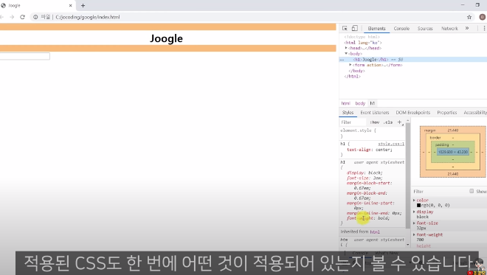Click closing </html> tag row
This screenshot has width=487, height=275.
353,77
